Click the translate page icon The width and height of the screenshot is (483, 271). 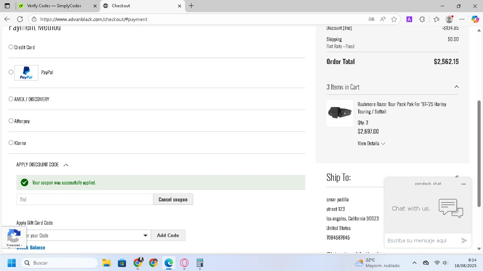coord(371,19)
